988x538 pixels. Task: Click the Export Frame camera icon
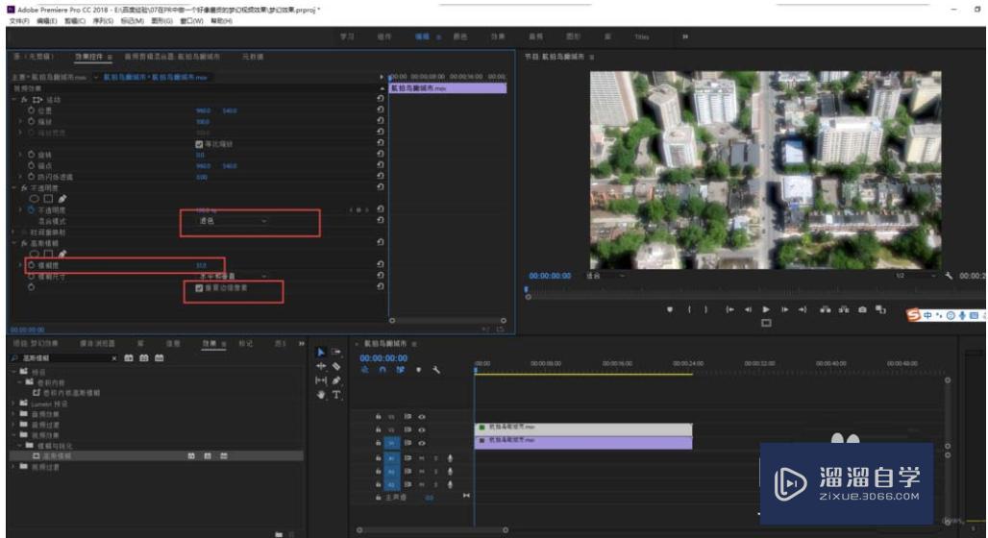coord(862,309)
